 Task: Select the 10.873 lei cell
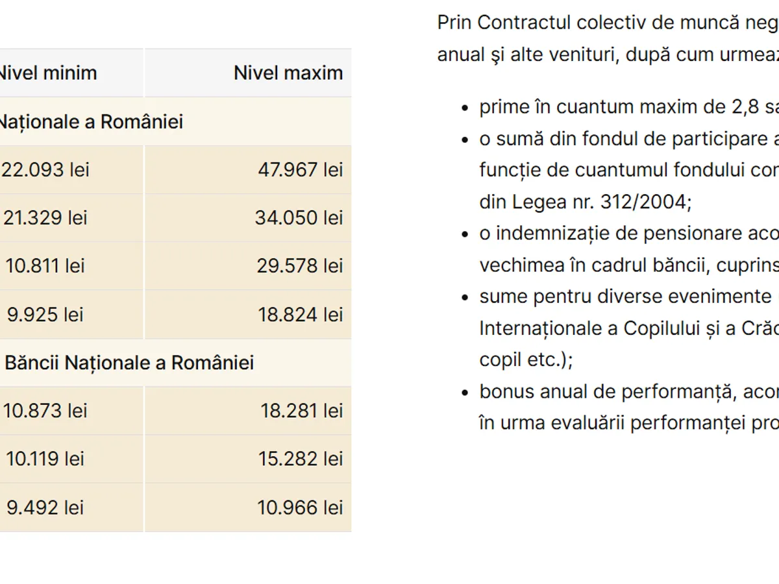pos(45,411)
